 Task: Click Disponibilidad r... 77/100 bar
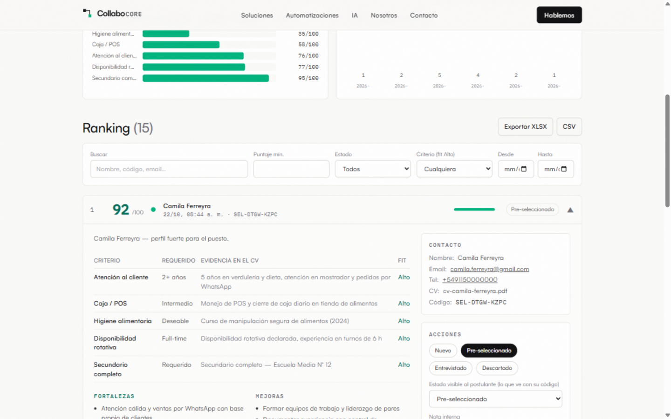pos(194,67)
